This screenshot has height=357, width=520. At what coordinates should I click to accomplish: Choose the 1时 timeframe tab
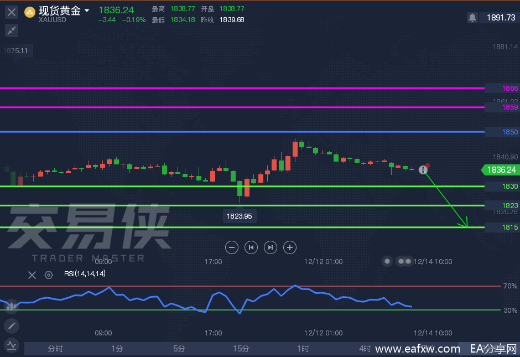(303, 349)
